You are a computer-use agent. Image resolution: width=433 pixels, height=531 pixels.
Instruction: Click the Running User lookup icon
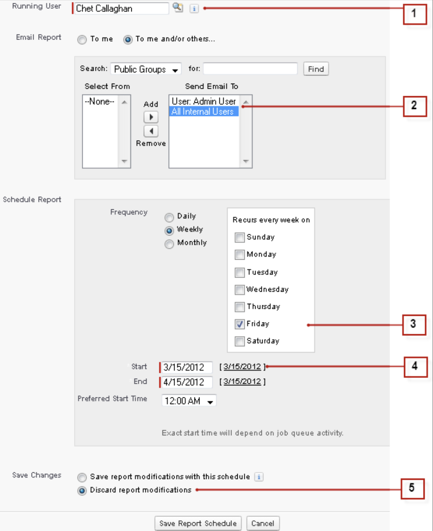point(178,7)
